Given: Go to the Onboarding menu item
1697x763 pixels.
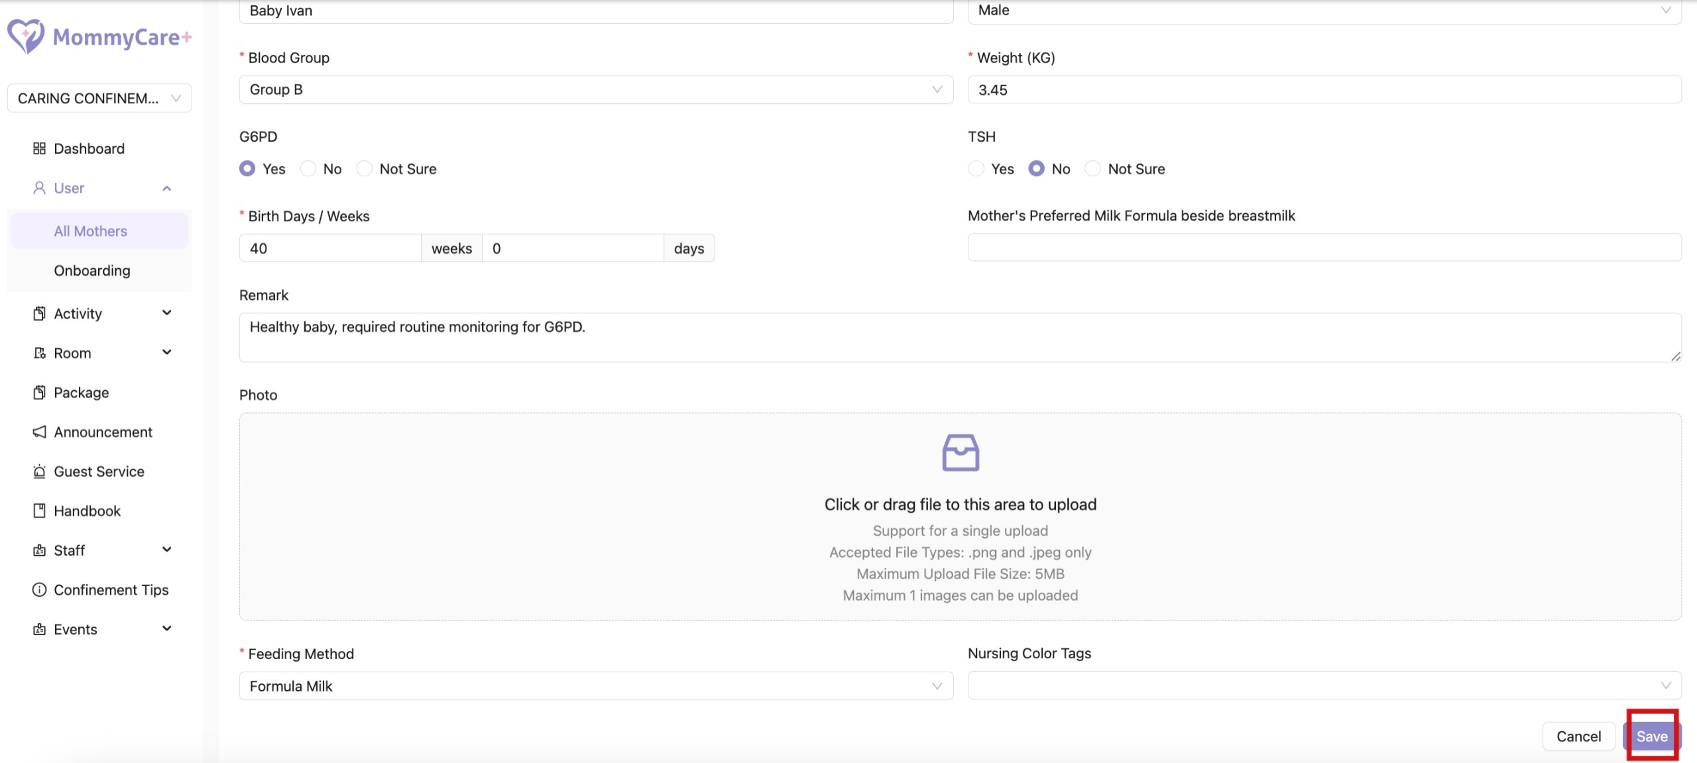Looking at the screenshot, I should point(91,270).
